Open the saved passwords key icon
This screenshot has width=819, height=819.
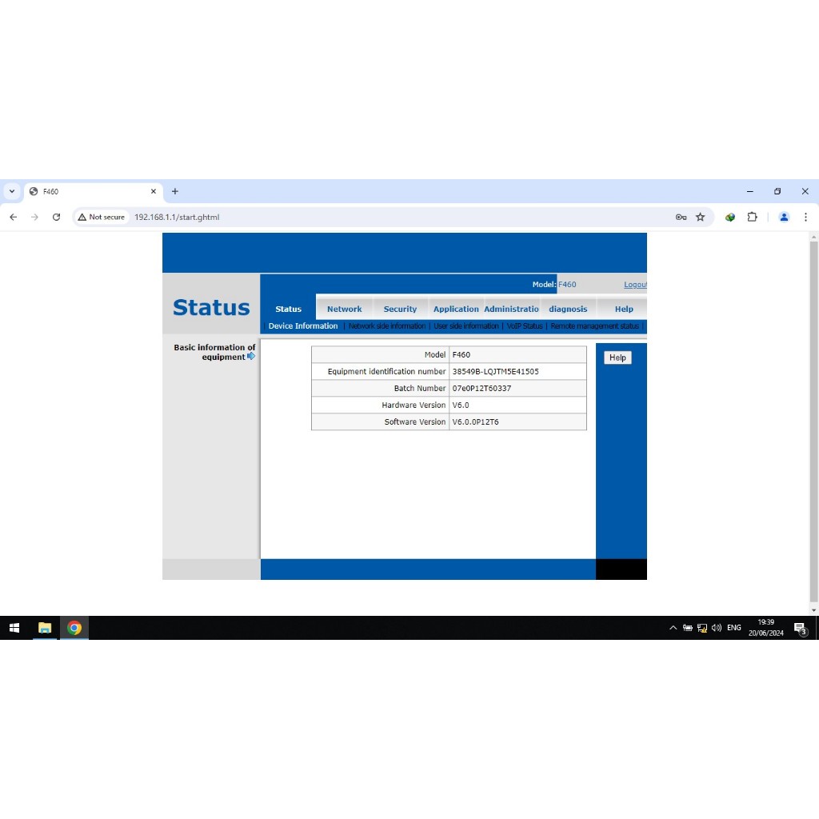[x=681, y=218]
